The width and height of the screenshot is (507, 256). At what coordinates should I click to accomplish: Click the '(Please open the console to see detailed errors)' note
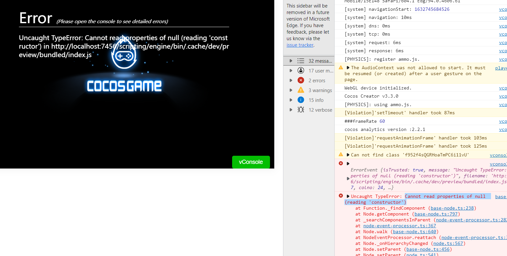click(x=112, y=22)
